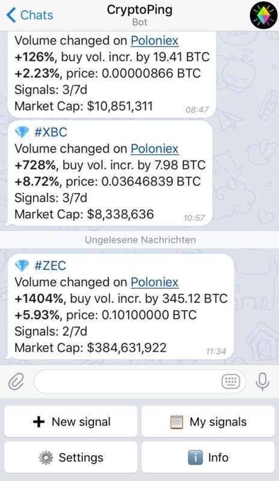Tap the CryptoPing Bot chat title
The image size is (279, 481).
pyautogui.click(x=139, y=14)
